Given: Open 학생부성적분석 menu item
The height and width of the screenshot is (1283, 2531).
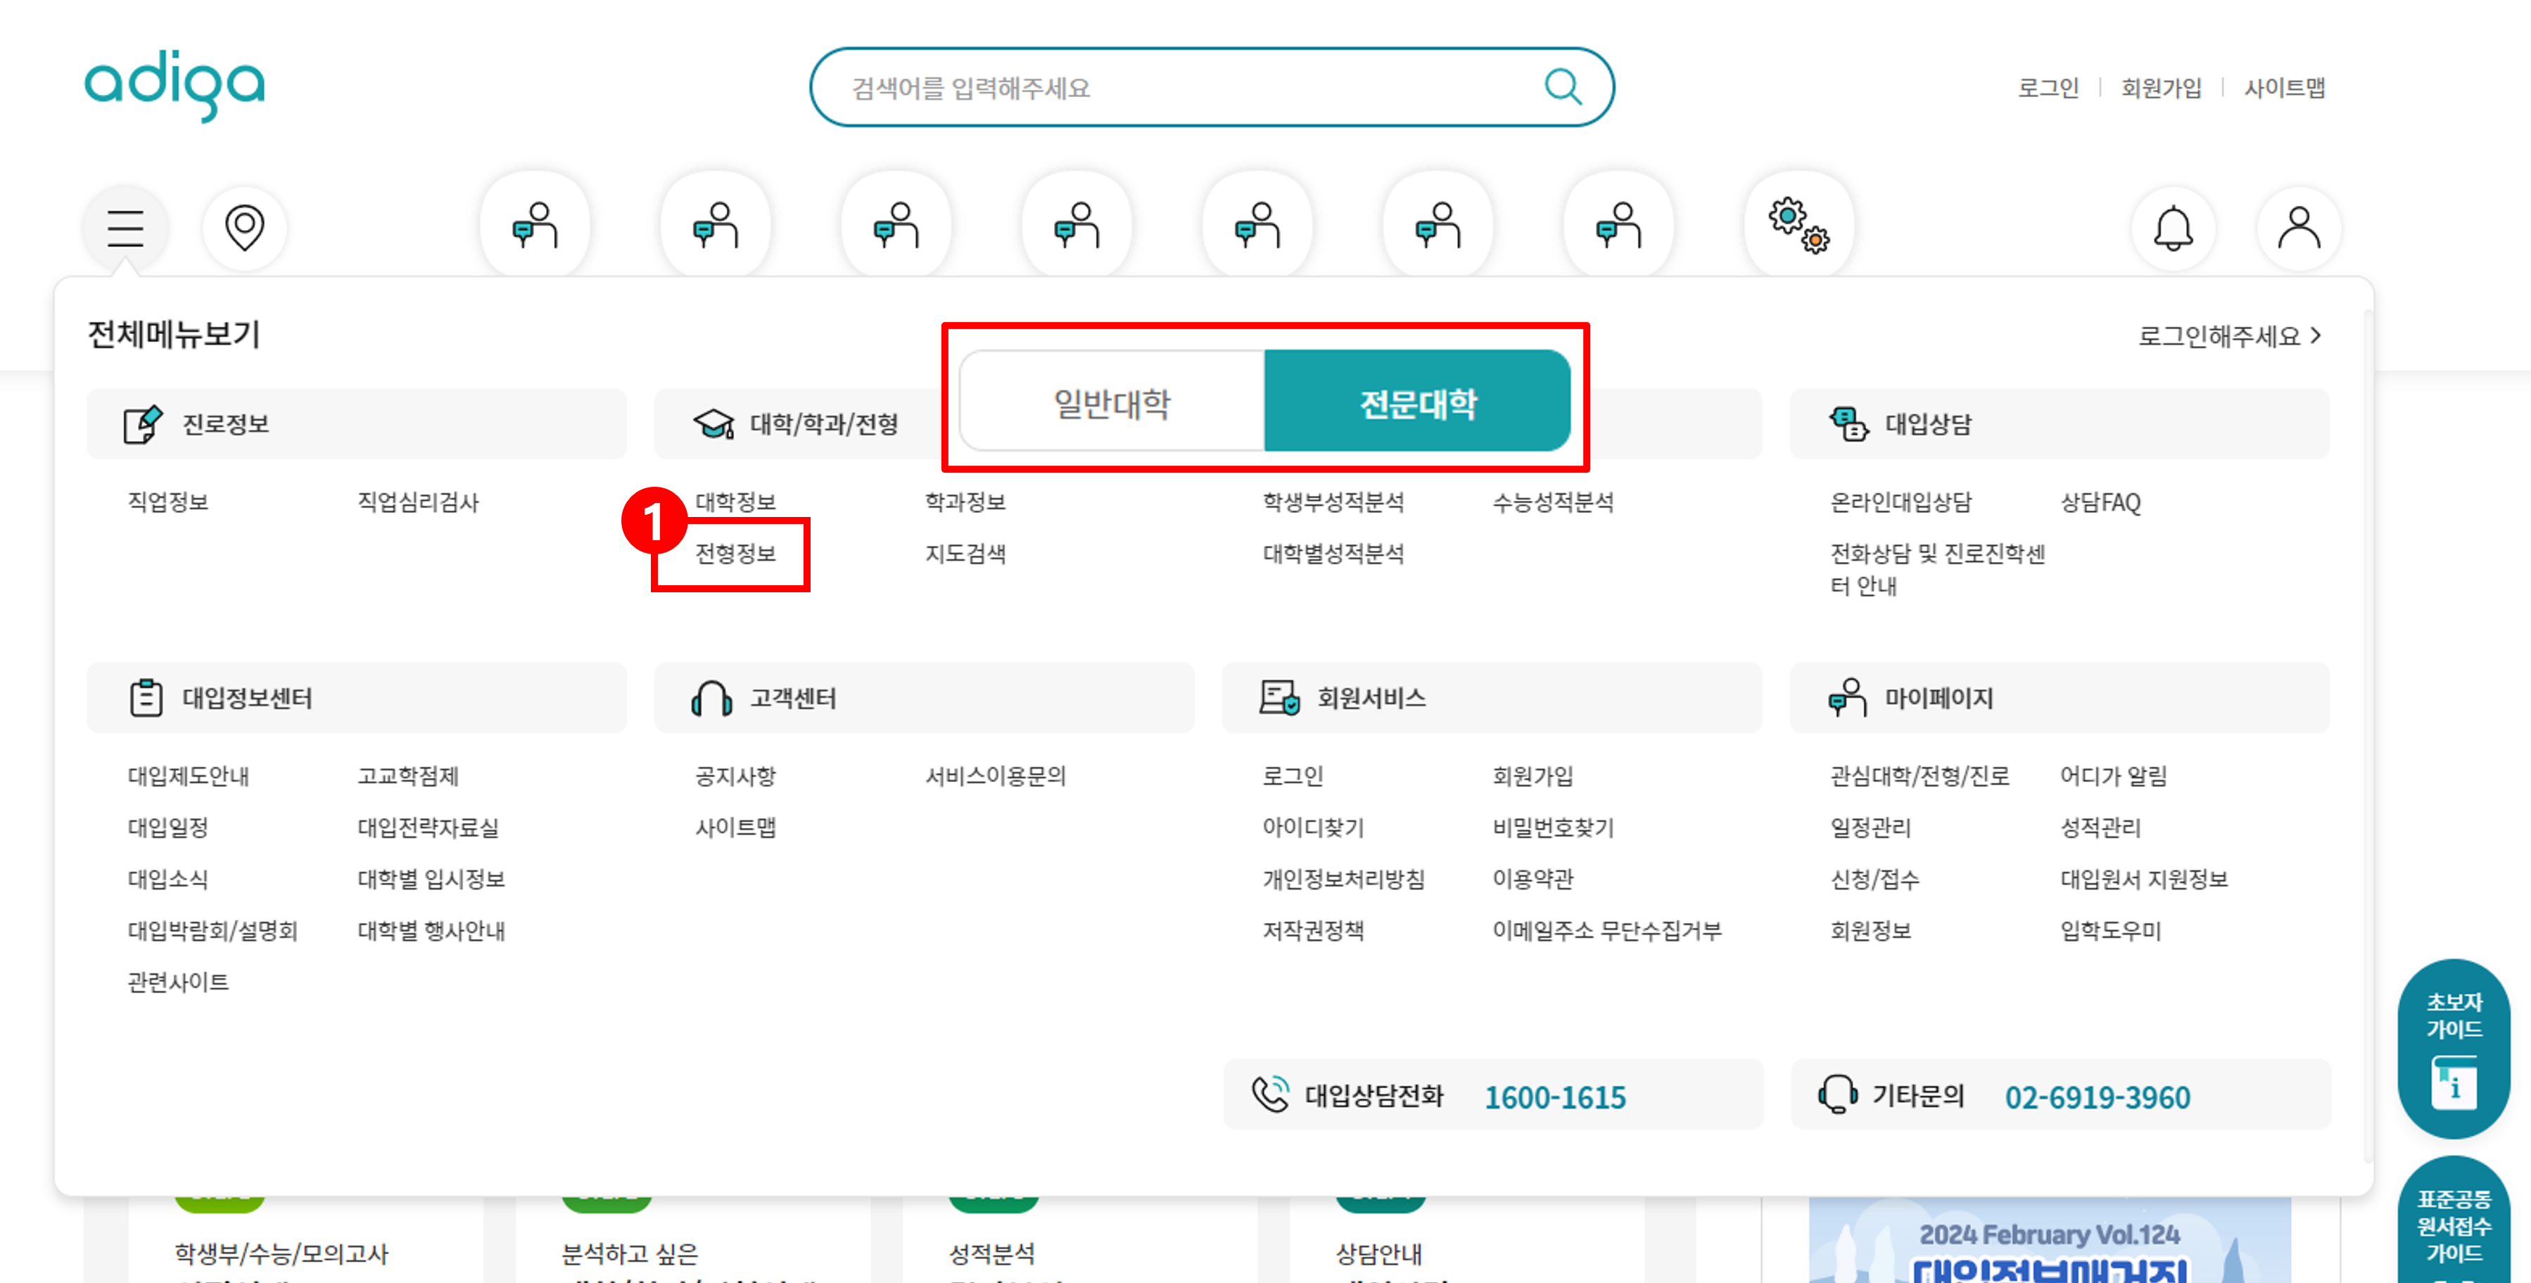Looking at the screenshot, I should click(x=1333, y=503).
